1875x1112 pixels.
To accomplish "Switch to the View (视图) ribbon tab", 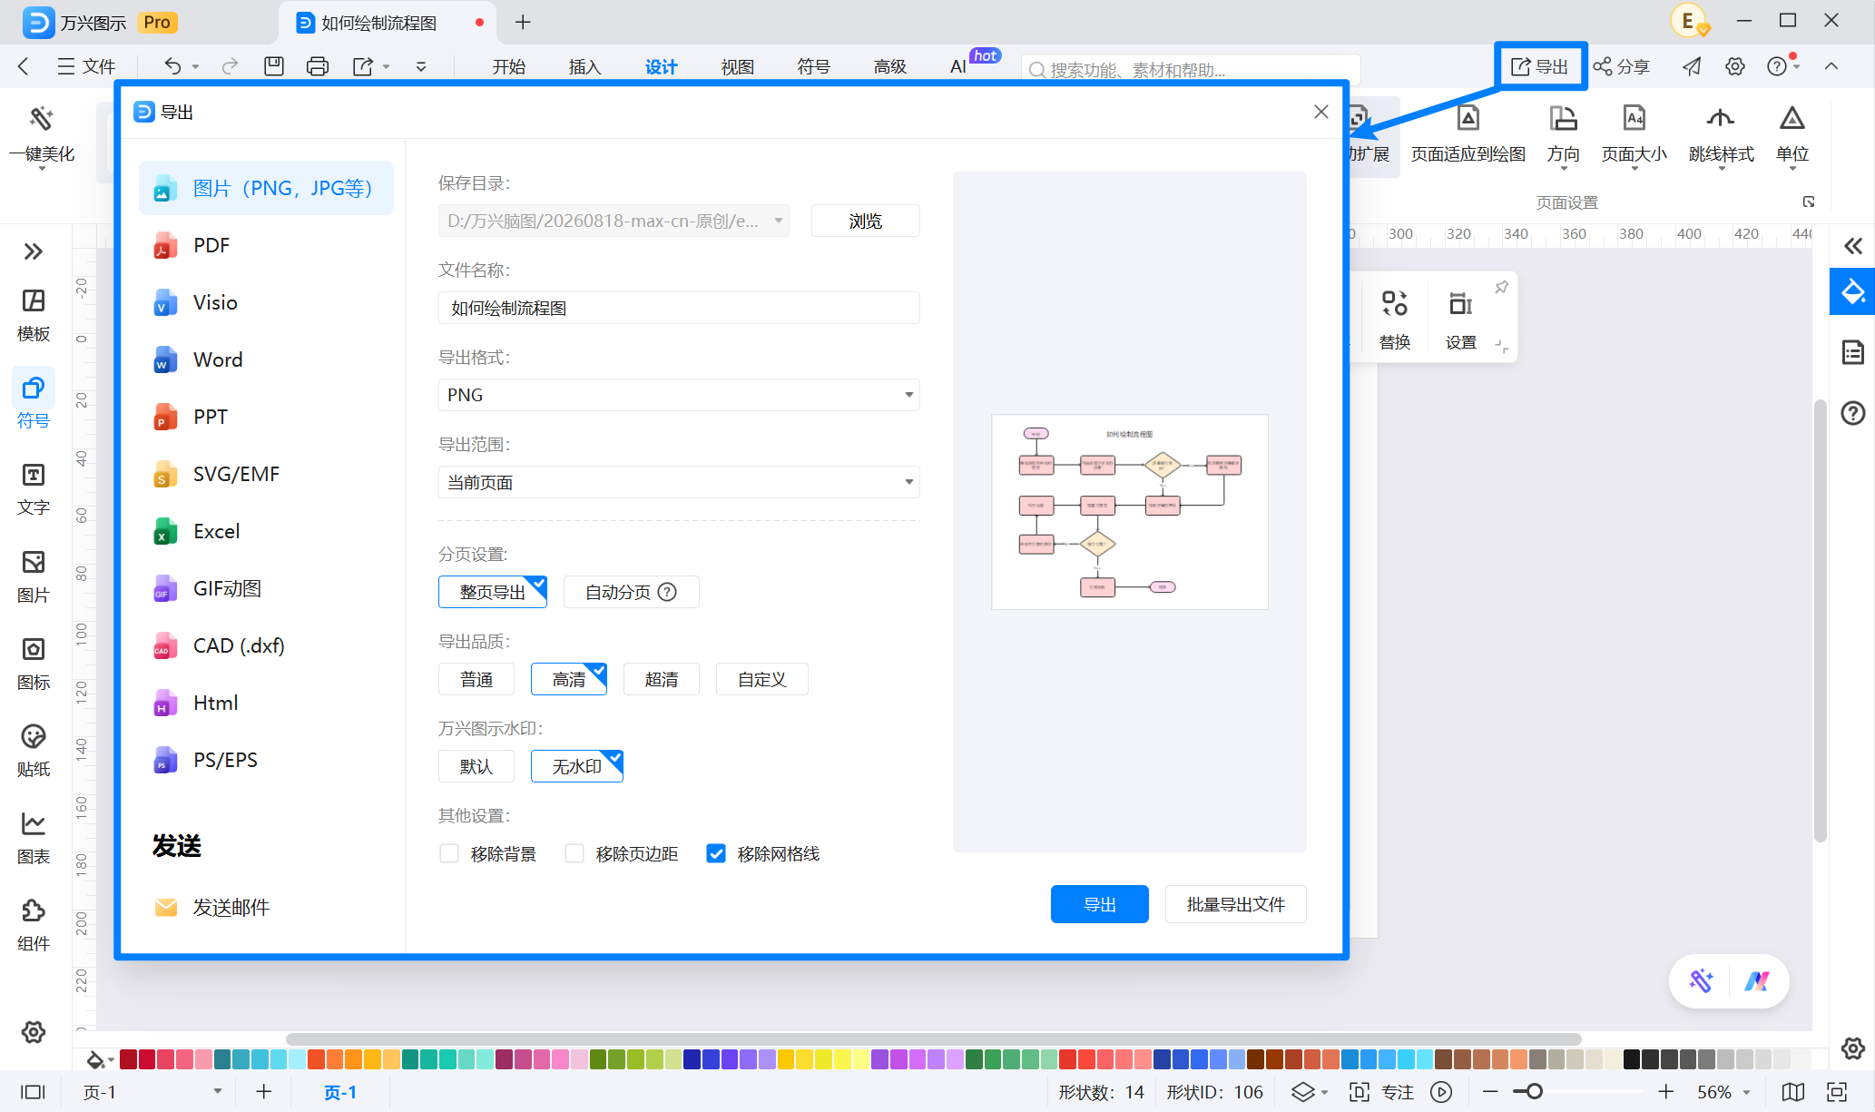I will (737, 66).
